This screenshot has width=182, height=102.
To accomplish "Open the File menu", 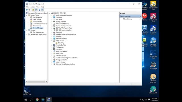I will tap(27, 7).
